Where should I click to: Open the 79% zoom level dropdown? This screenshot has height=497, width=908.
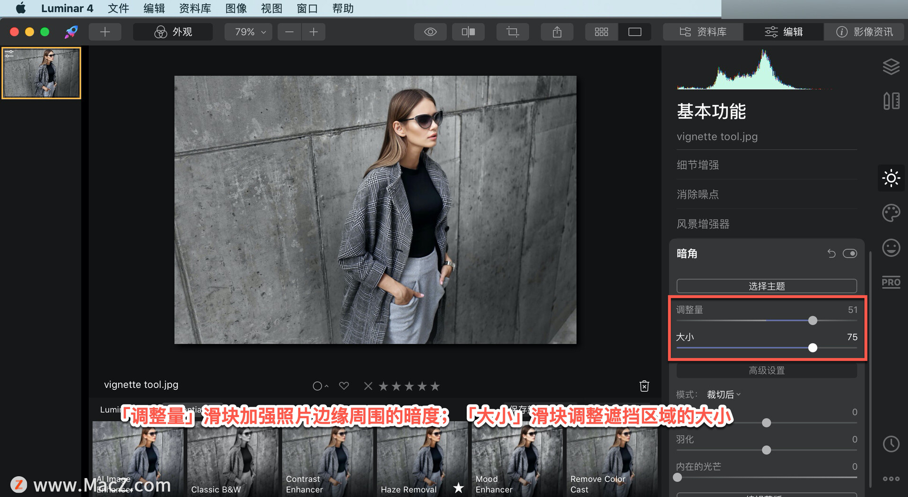coord(249,32)
